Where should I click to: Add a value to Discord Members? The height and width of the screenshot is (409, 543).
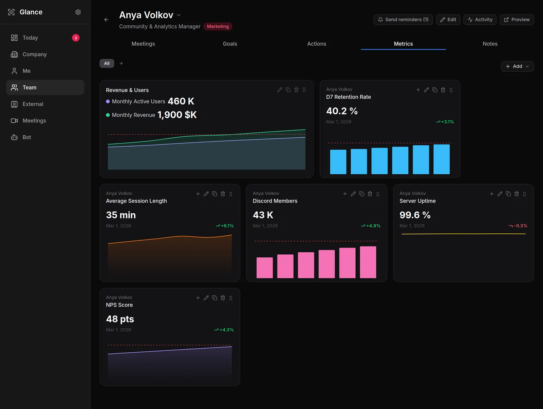tap(345, 194)
